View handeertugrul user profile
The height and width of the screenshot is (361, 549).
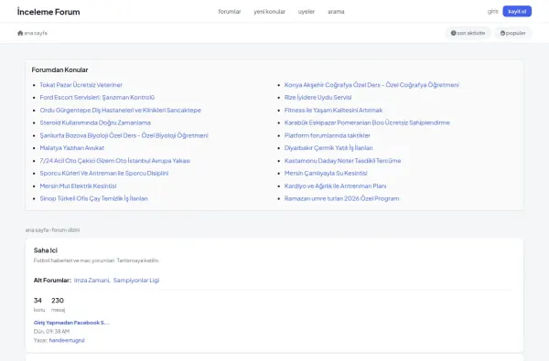pos(67,340)
